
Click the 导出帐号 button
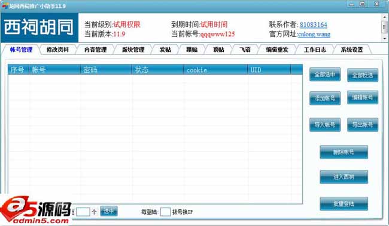click(x=363, y=125)
